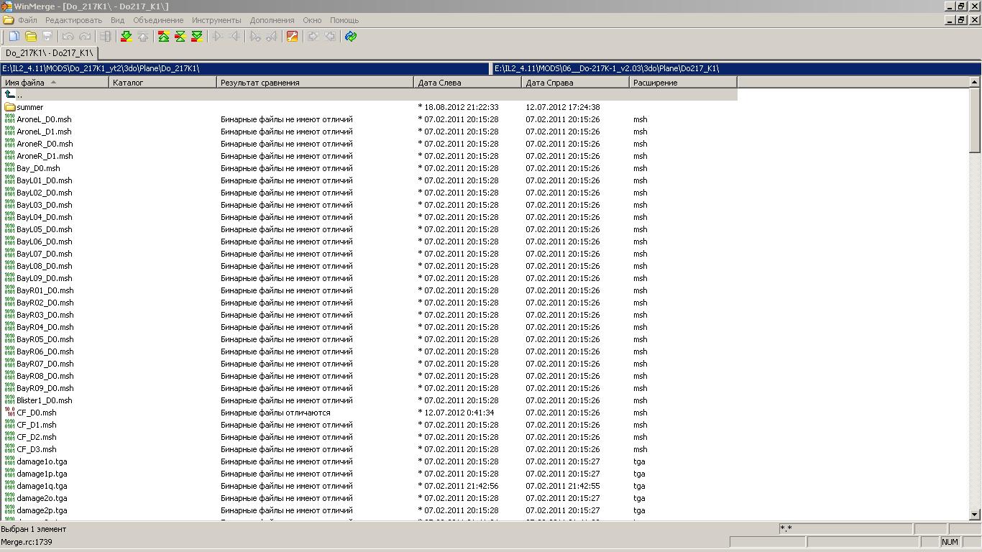The width and height of the screenshot is (982, 552).
Task: Click the Redo toolbar icon
Action: (x=85, y=37)
